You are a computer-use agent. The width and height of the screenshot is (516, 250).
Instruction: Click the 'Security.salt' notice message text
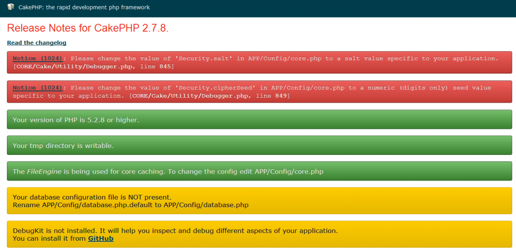[285, 58]
